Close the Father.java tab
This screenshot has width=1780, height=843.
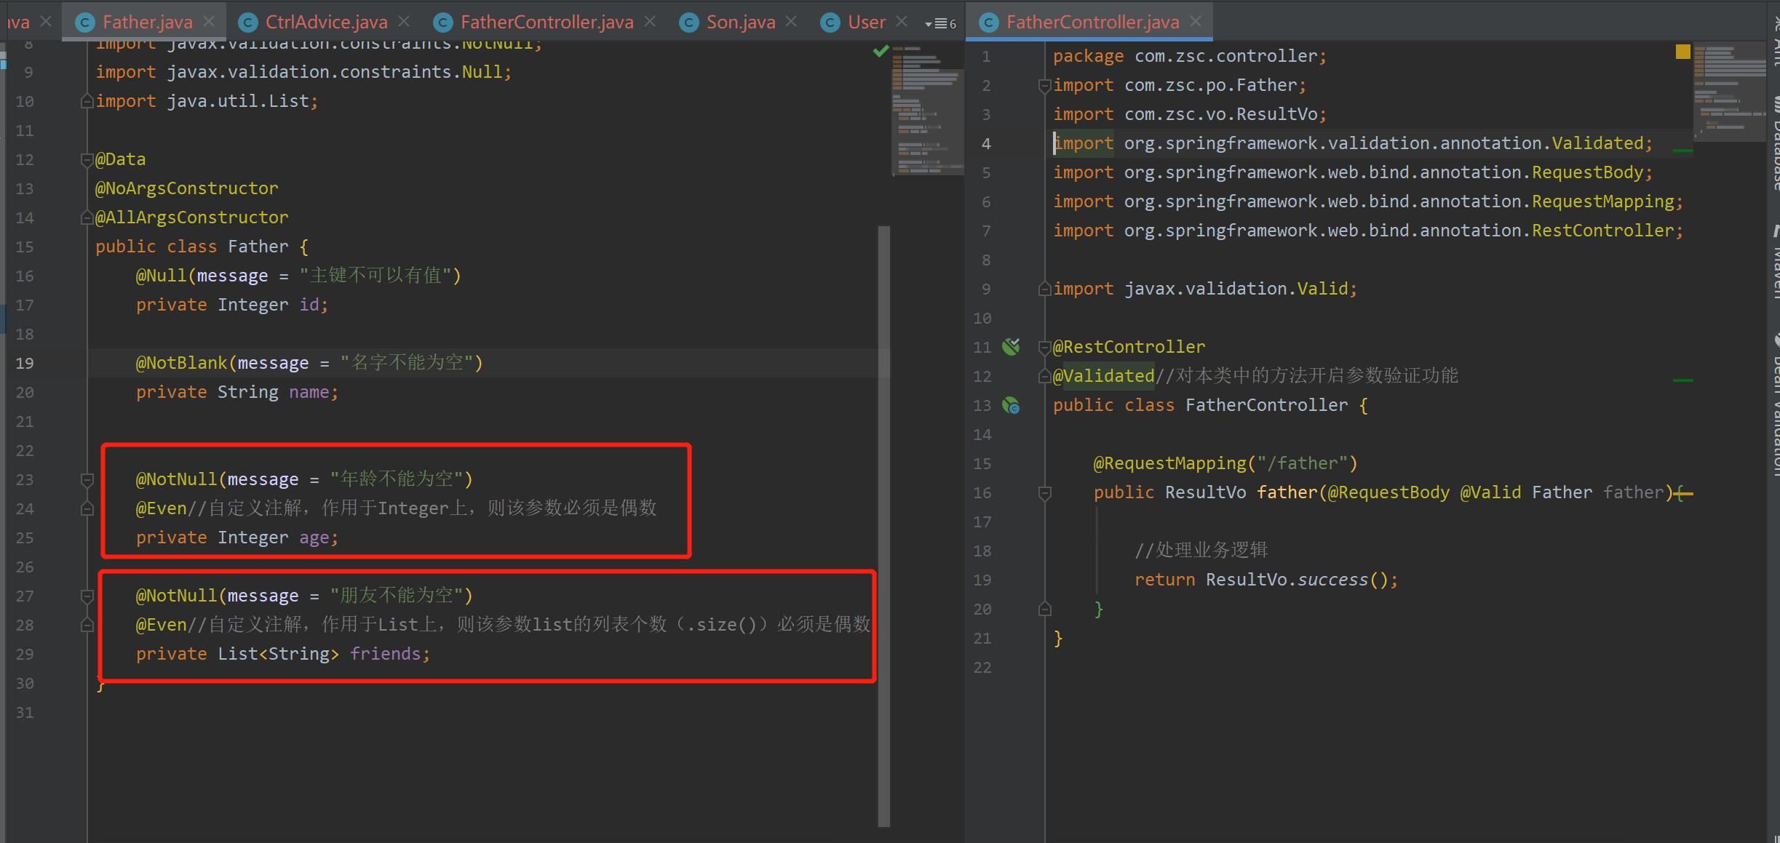[x=210, y=22]
